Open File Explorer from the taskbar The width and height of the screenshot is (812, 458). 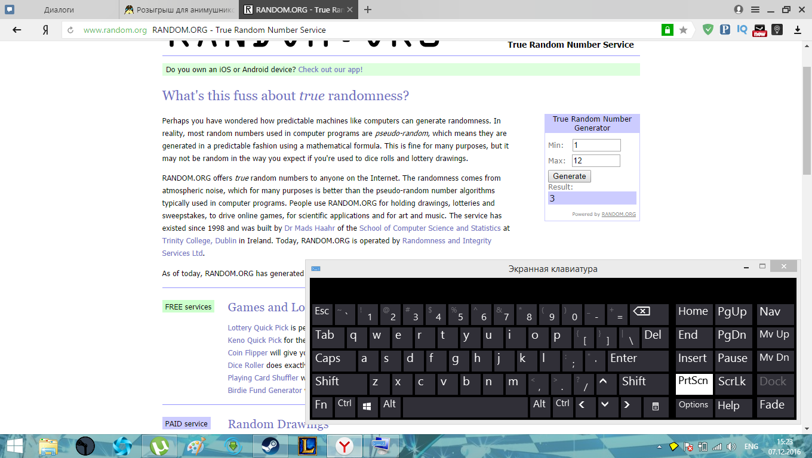pos(48,446)
